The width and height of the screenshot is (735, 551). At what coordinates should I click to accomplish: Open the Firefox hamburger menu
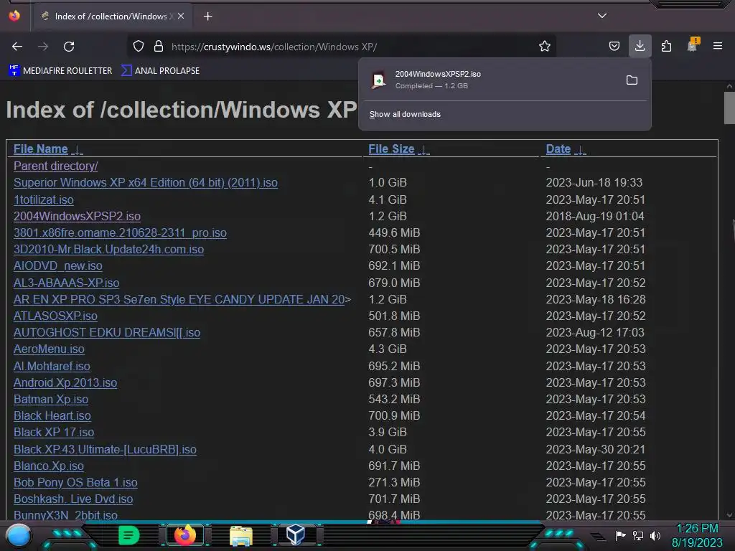pos(718,46)
